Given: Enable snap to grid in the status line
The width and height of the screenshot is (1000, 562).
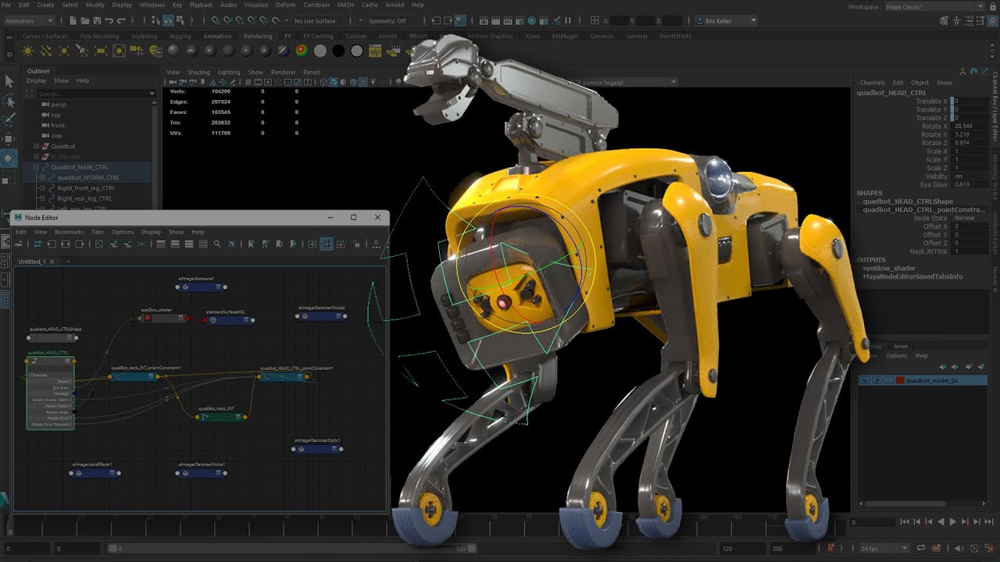Looking at the screenshot, I should 216,21.
